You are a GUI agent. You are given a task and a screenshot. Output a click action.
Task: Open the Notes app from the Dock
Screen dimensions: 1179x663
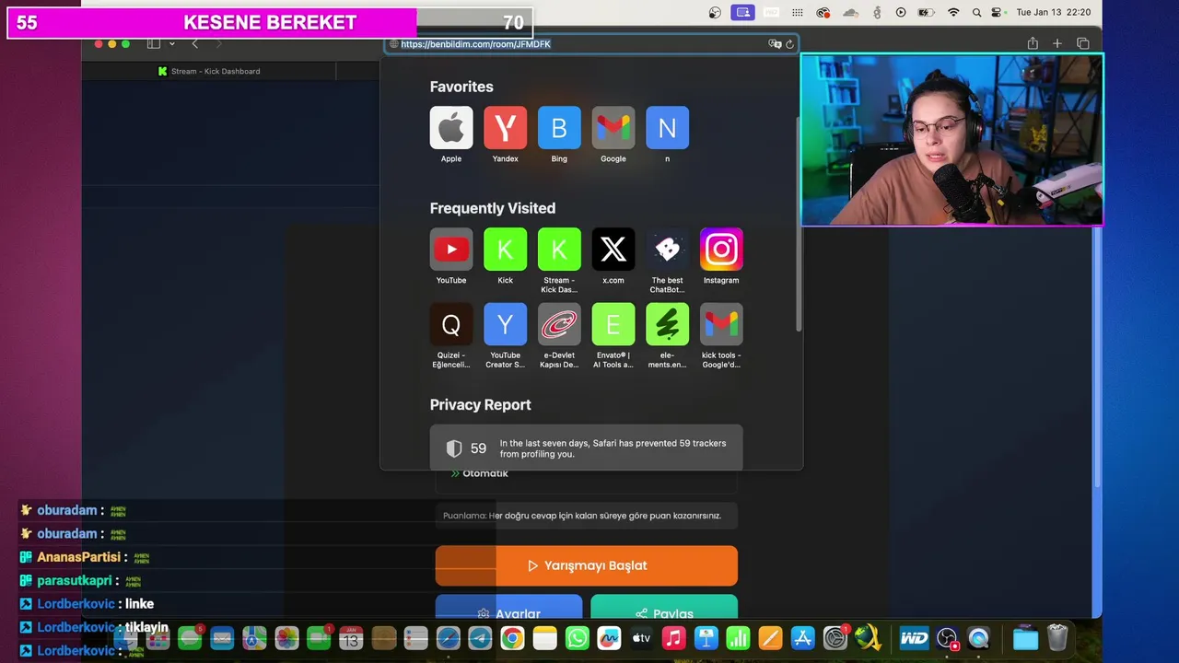tap(545, 637)
